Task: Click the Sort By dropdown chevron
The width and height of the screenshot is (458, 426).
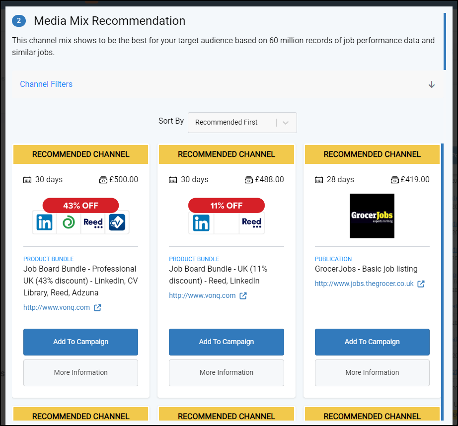Action: coord(286,123)
